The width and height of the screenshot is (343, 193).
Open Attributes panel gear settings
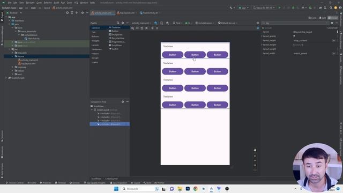[332, 23]
